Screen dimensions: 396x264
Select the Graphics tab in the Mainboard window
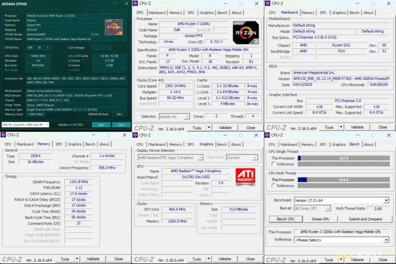pos(339,13)
